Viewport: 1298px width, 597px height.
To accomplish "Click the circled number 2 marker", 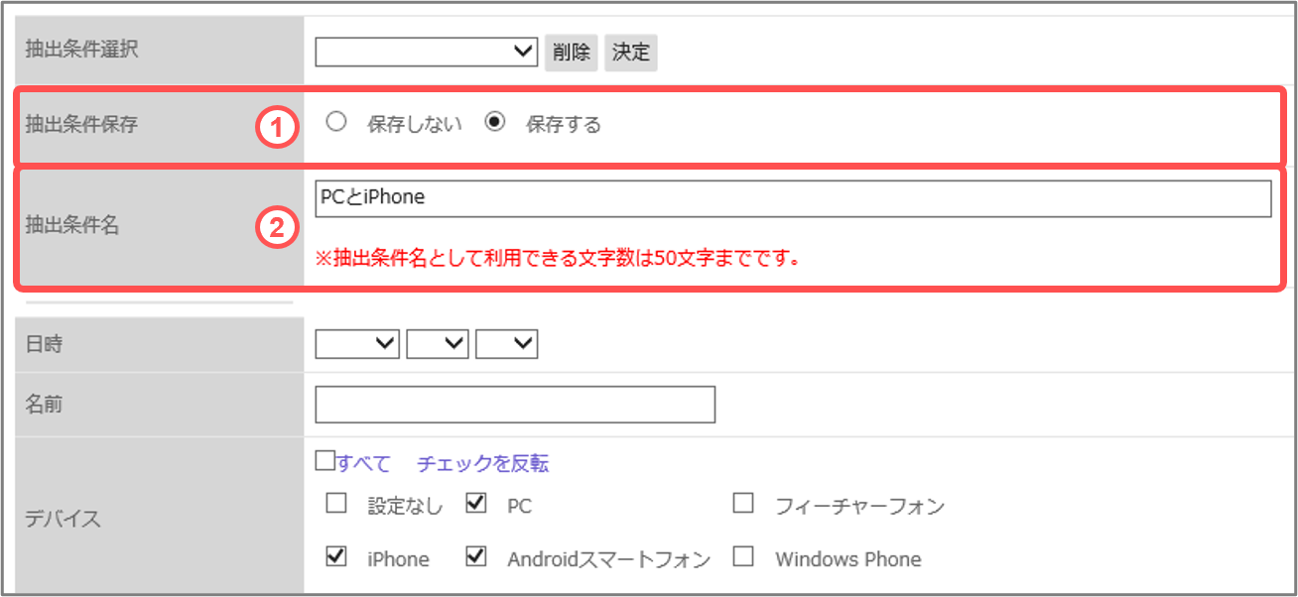I will (x=279, y=228).
